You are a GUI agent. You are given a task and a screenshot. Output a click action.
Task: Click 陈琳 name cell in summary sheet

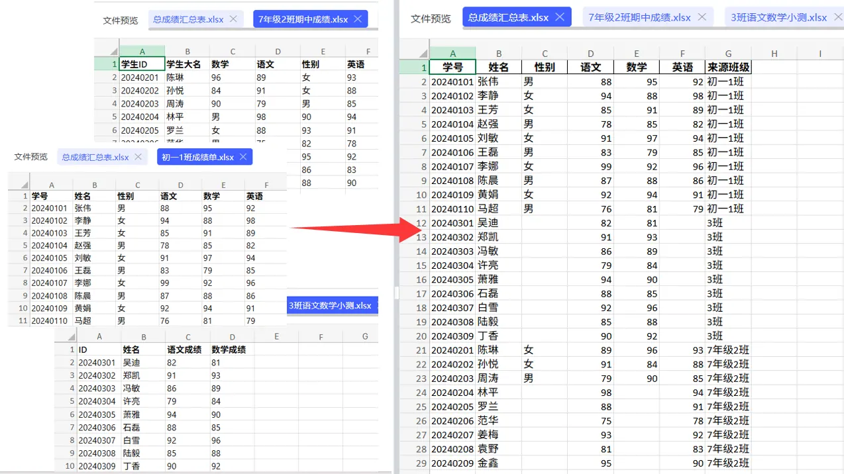point(498,350)
